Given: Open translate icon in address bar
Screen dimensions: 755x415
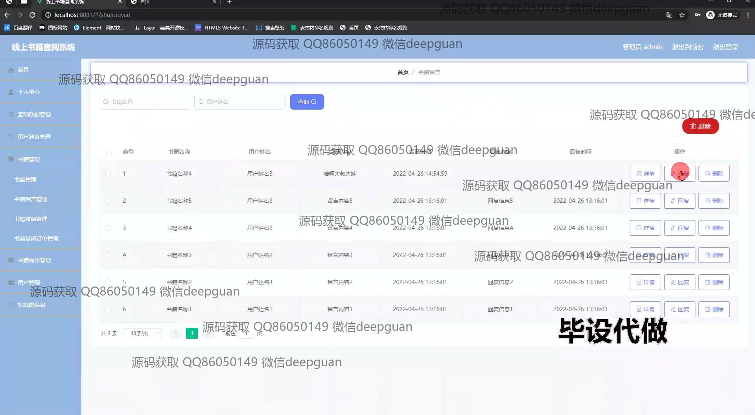Looking at the screenshot, I should pos(669,15).
